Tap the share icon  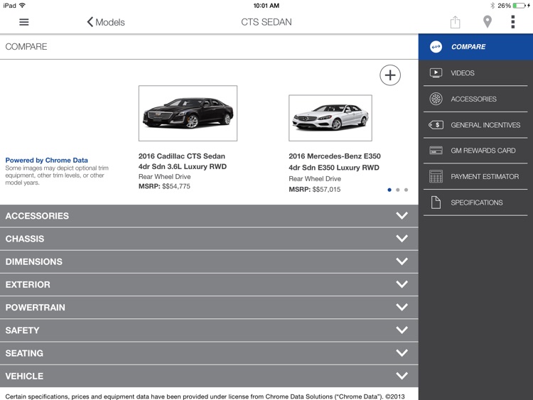point(455,22)
